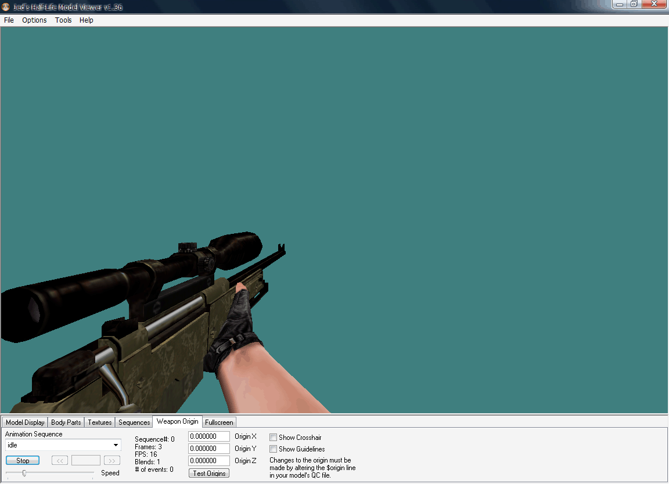669x484 pixels.
Task: Open the Help menu
Action: 86,20
